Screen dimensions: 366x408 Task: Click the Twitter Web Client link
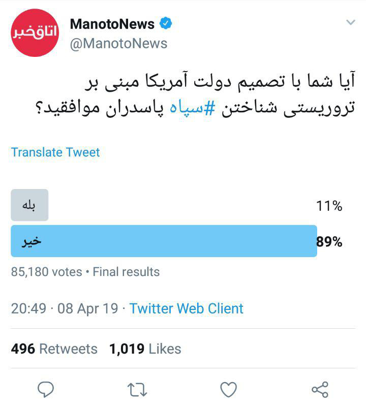tap(187, 308)
